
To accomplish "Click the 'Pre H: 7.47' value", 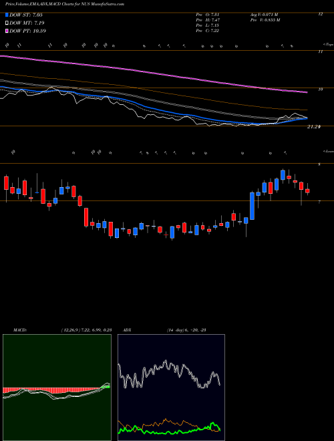I will pyautogui.click(x=208, y=20).
